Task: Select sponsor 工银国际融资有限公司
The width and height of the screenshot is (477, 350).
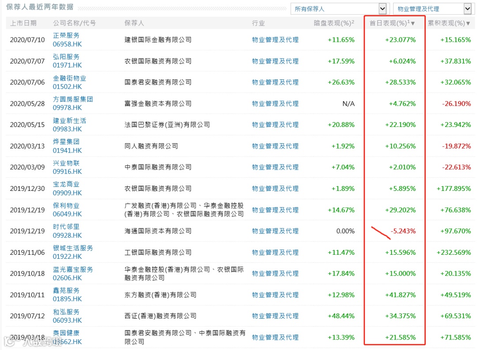Action: (x=158, y=252)
